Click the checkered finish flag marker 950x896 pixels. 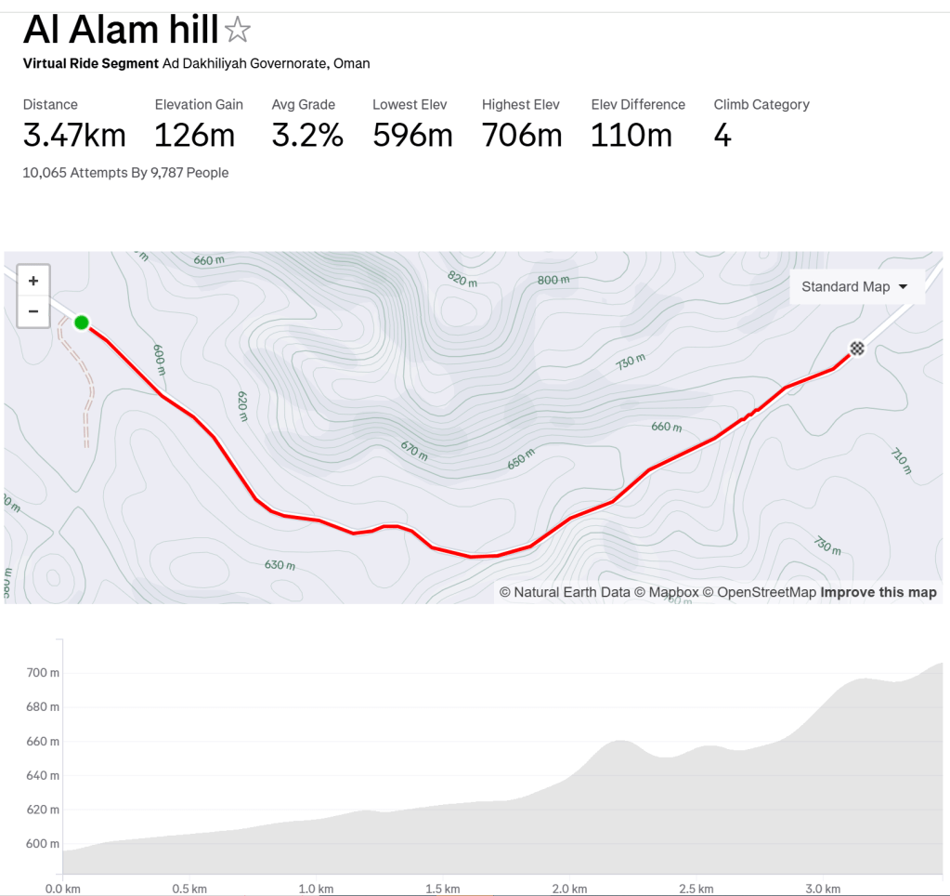click(857, 349)
